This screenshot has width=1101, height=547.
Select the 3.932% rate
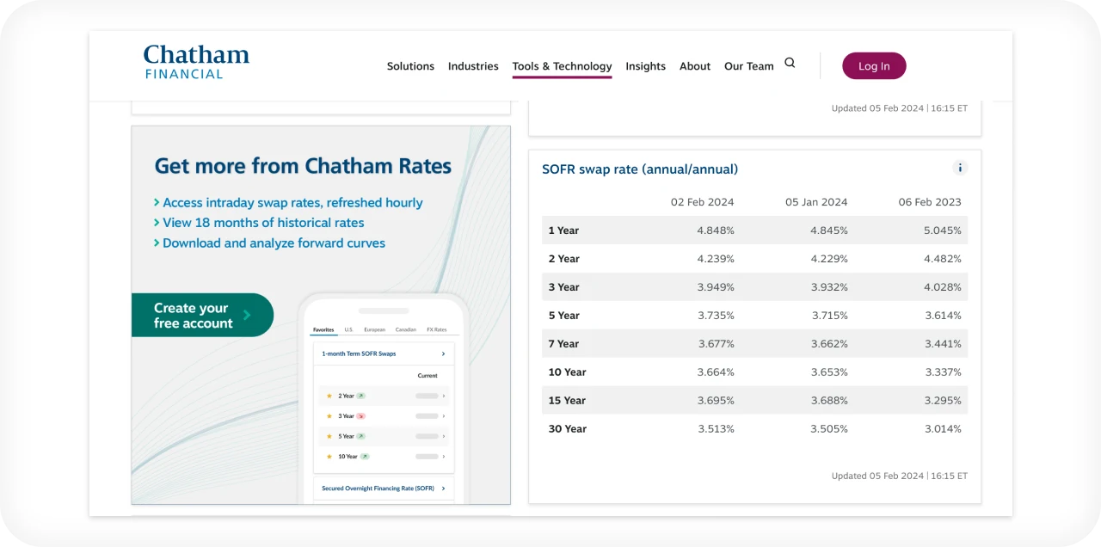click(829, 287)
